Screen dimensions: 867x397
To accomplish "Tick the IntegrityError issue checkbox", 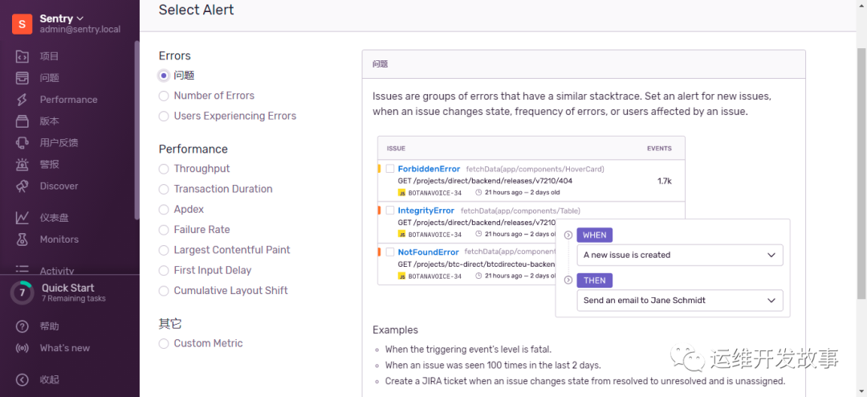I will click(x=390, y=211).
